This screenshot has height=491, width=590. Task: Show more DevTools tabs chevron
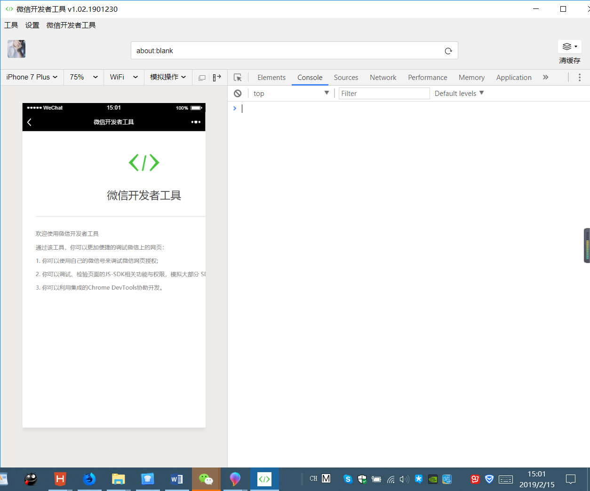point(546,77)
